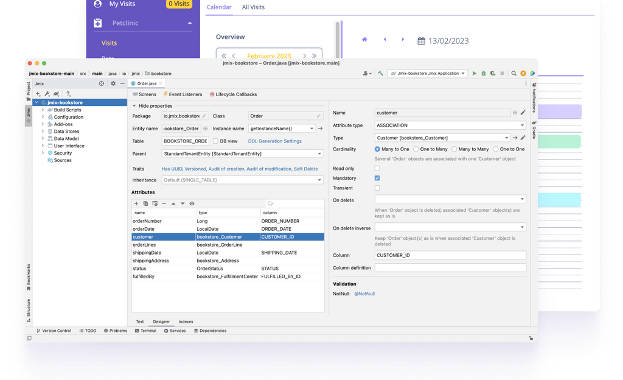Add a new attribute with the plus icon
Screen dimensions: 623x380
click(136, 203)
